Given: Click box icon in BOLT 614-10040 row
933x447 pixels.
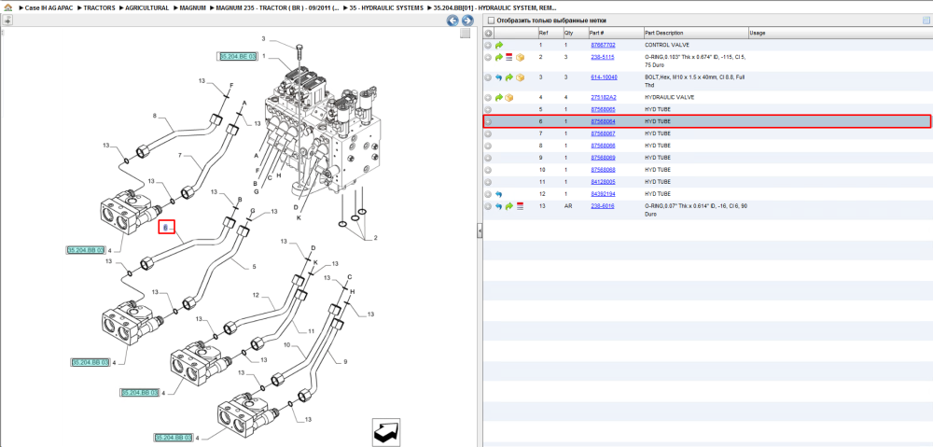Looking at the screenshot, I should pyautogui.click(x=520, y=77).
